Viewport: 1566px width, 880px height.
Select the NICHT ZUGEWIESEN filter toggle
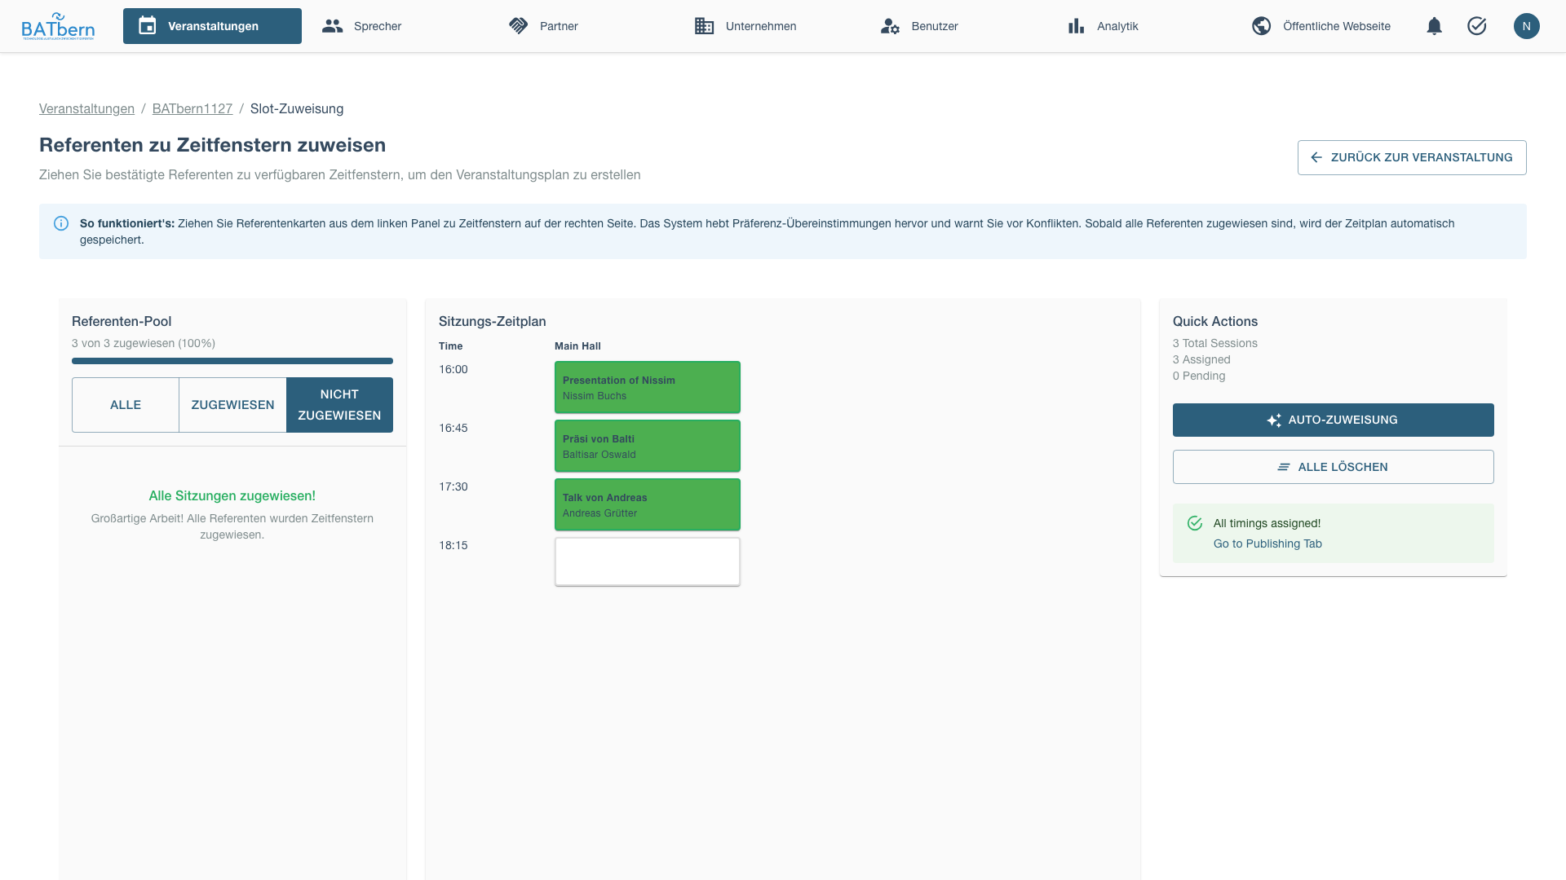coord(339,405)
